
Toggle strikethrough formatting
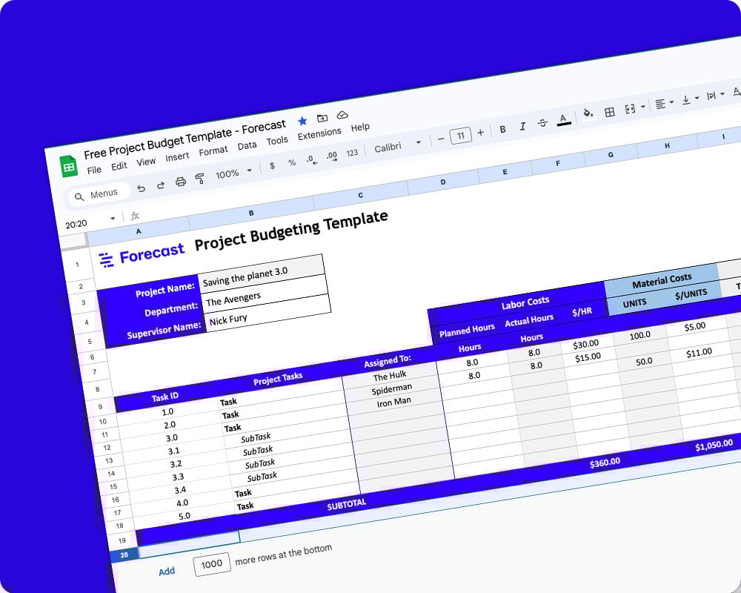[x=542, y=123]
